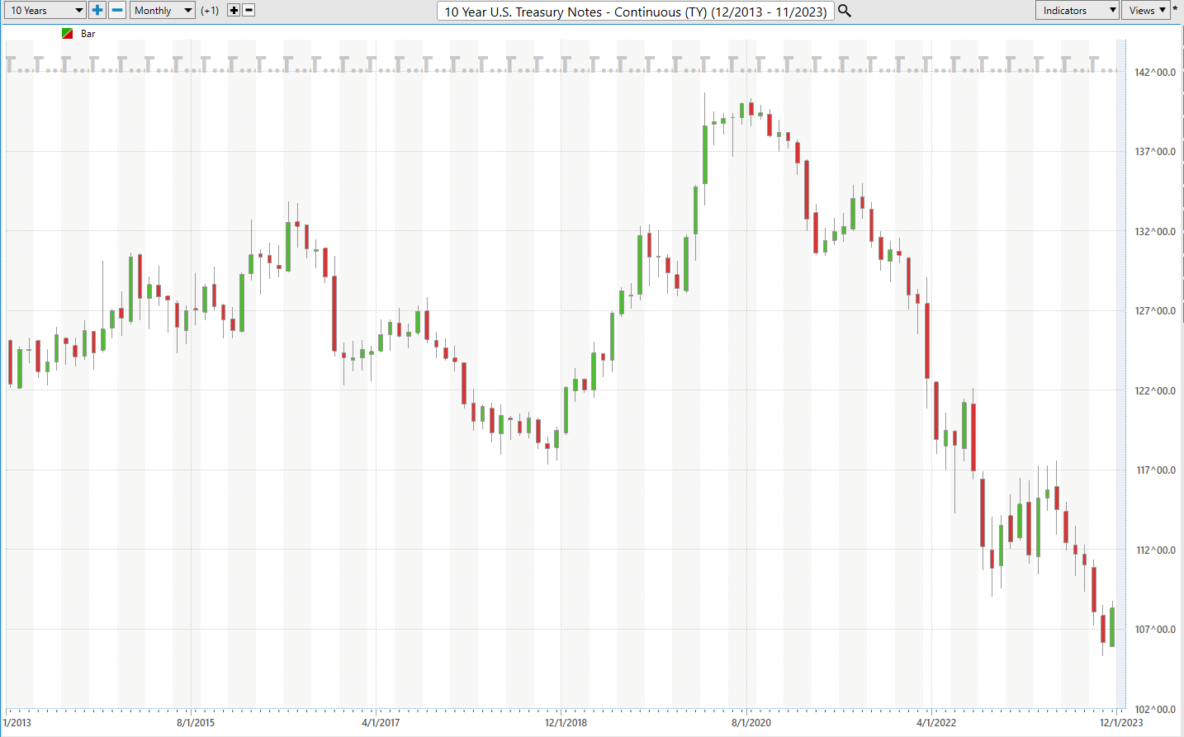Click the 4/1/2017 date axis label

click(381, 723)
